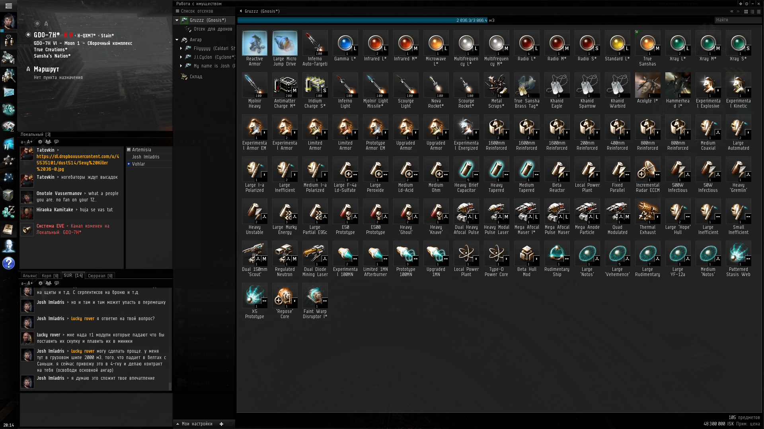Select the Acolyte I drone item
The width and height of the screenshot is (764, 429).
pyautogui.click(x=648, y=88)
